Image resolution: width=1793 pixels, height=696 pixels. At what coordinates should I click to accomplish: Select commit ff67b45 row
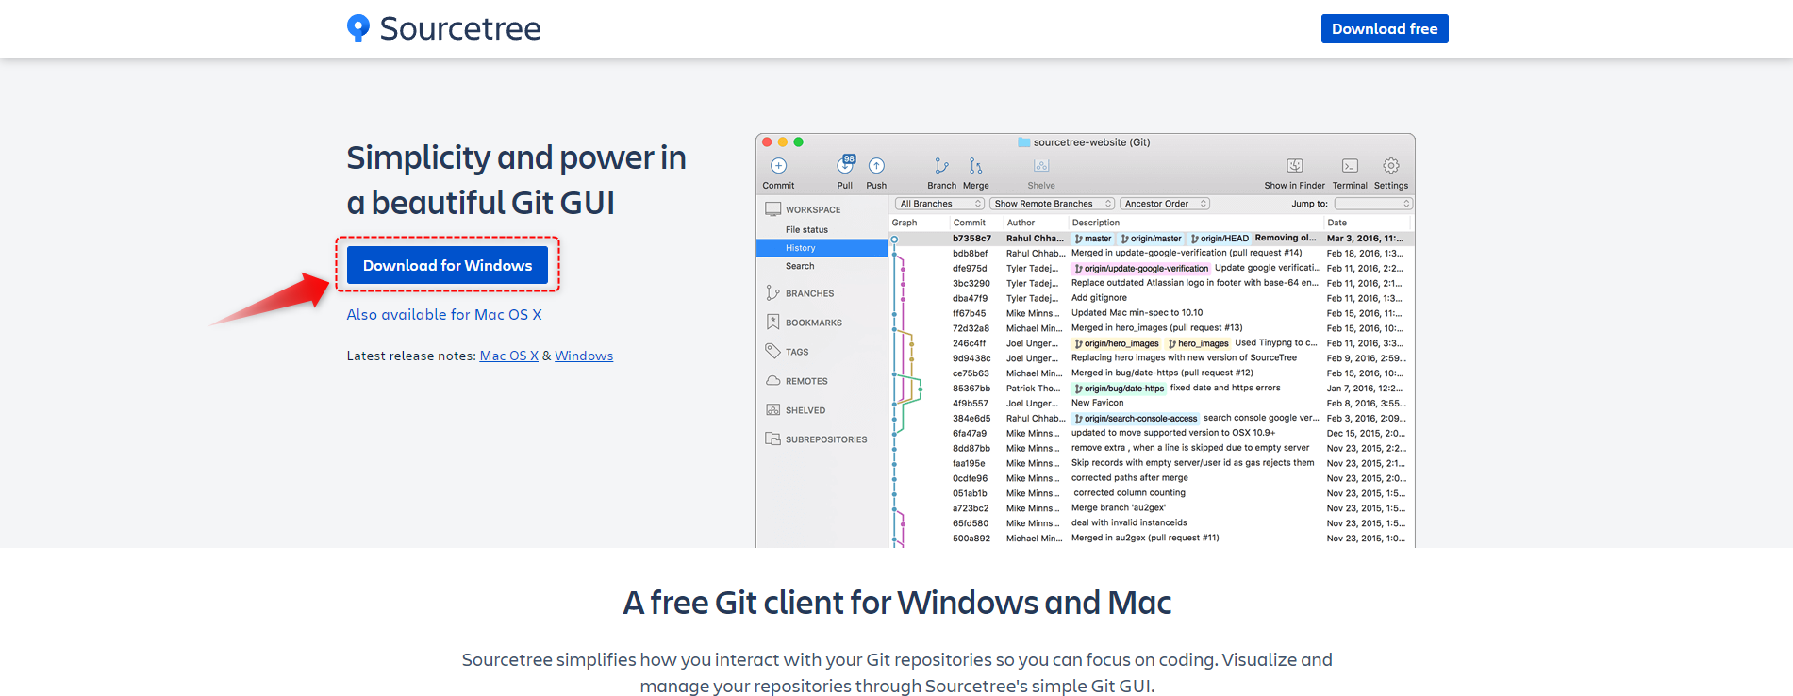point(1152,313)
